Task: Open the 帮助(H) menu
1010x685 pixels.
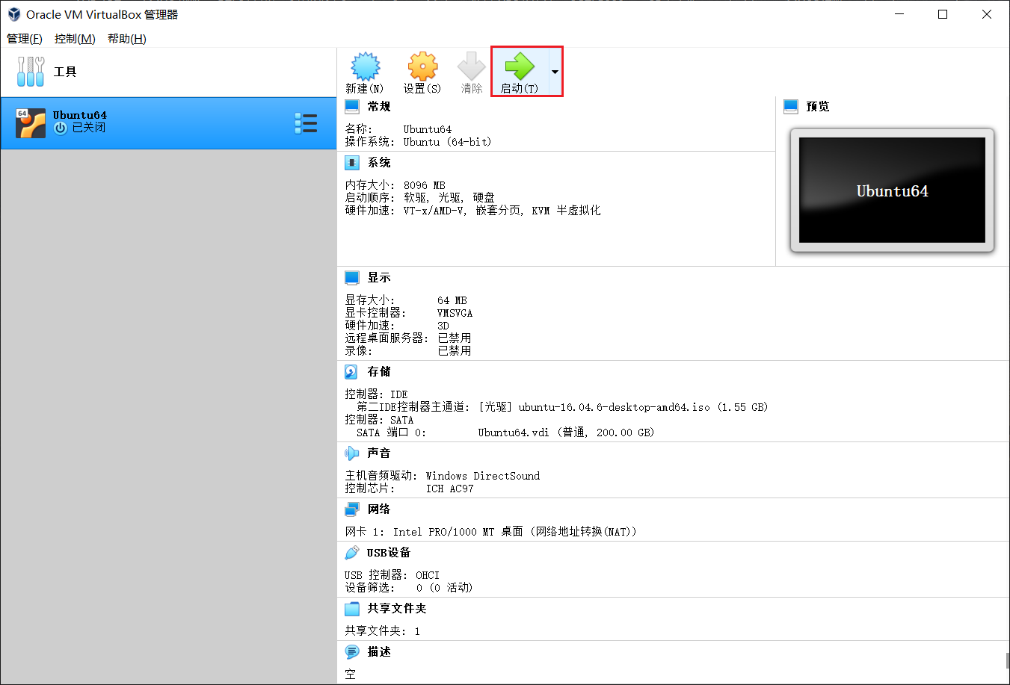Action: coord(127,39)
